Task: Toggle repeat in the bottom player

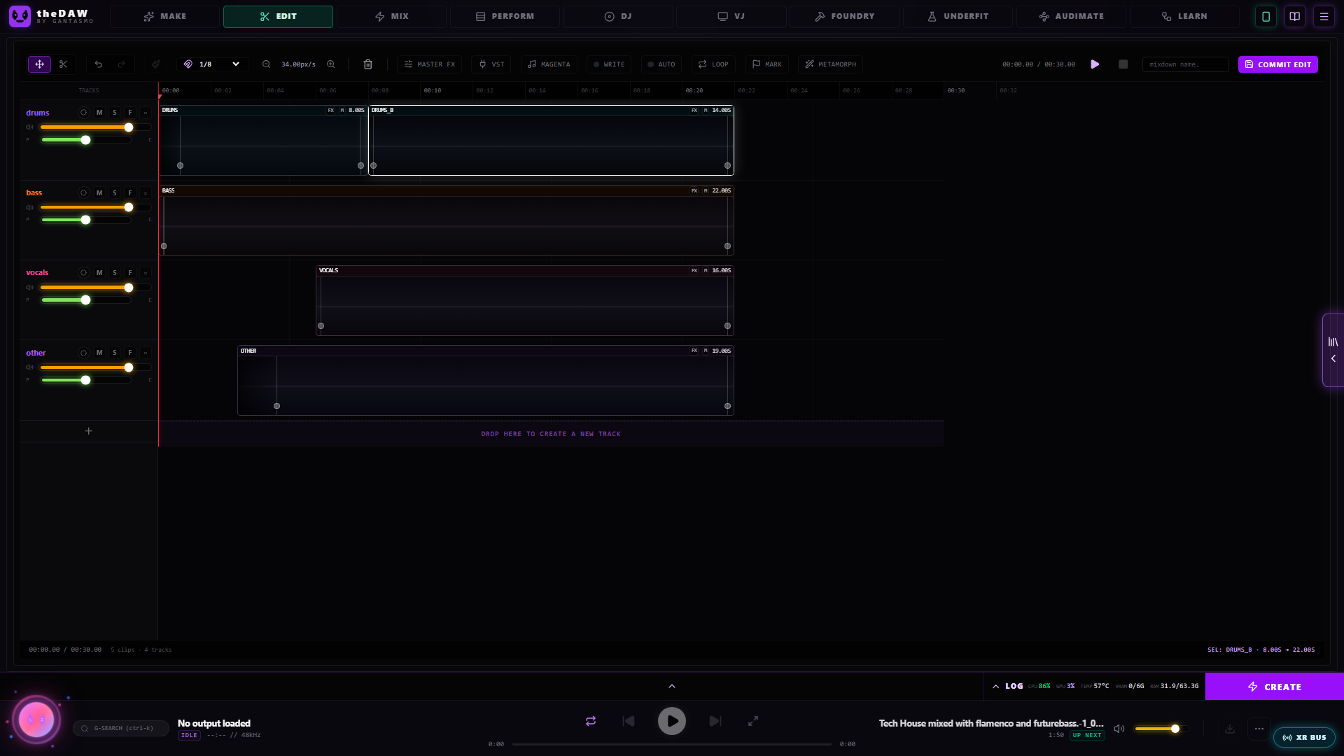Action: [591, 721]
